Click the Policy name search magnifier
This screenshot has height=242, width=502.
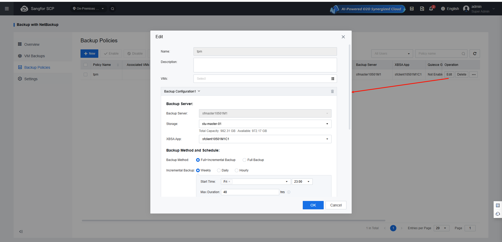coord(463,54)
